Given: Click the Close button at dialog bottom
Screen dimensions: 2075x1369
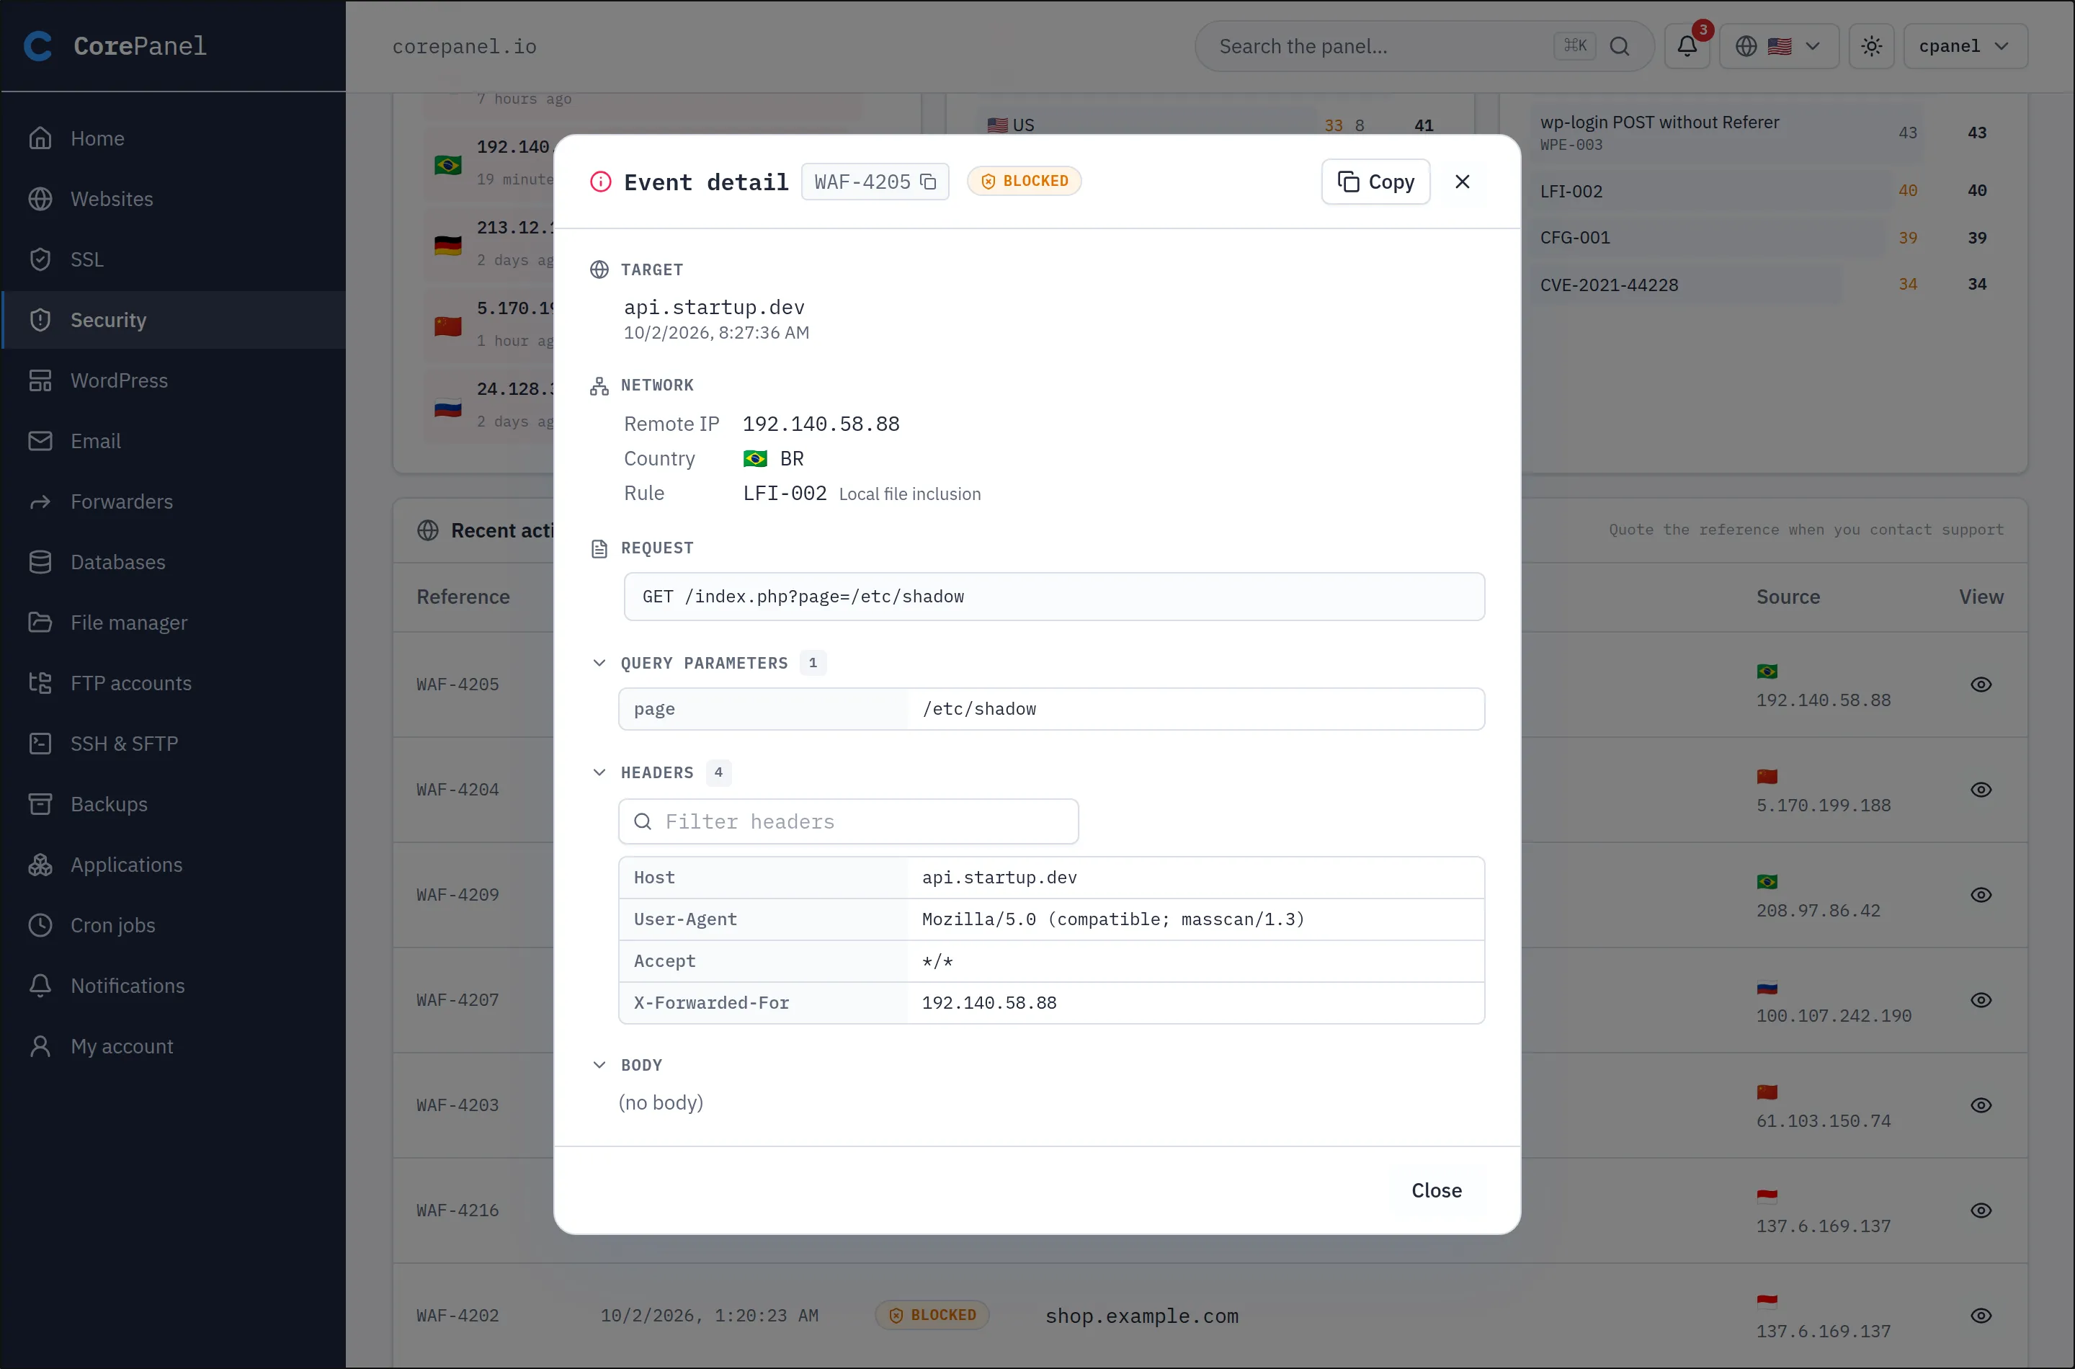Looking at the screenshot, I should [x=1436, y=1190].
